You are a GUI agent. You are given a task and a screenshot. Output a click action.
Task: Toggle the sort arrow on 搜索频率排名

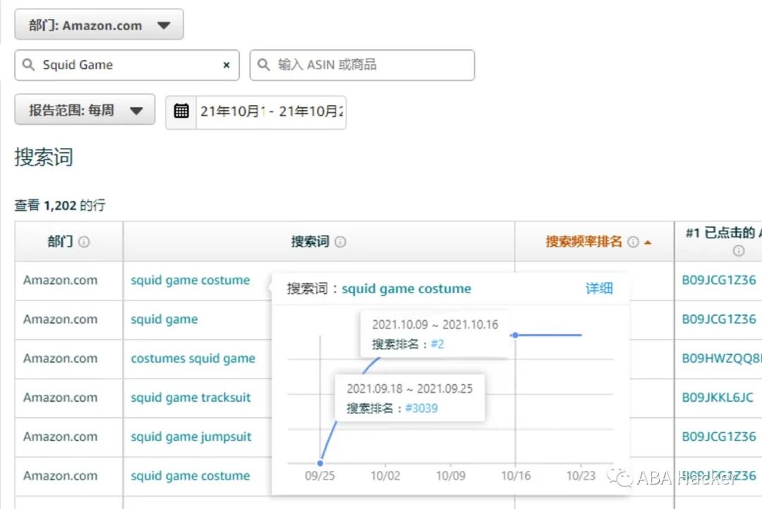pyautogui.click(x=648, y=243)
